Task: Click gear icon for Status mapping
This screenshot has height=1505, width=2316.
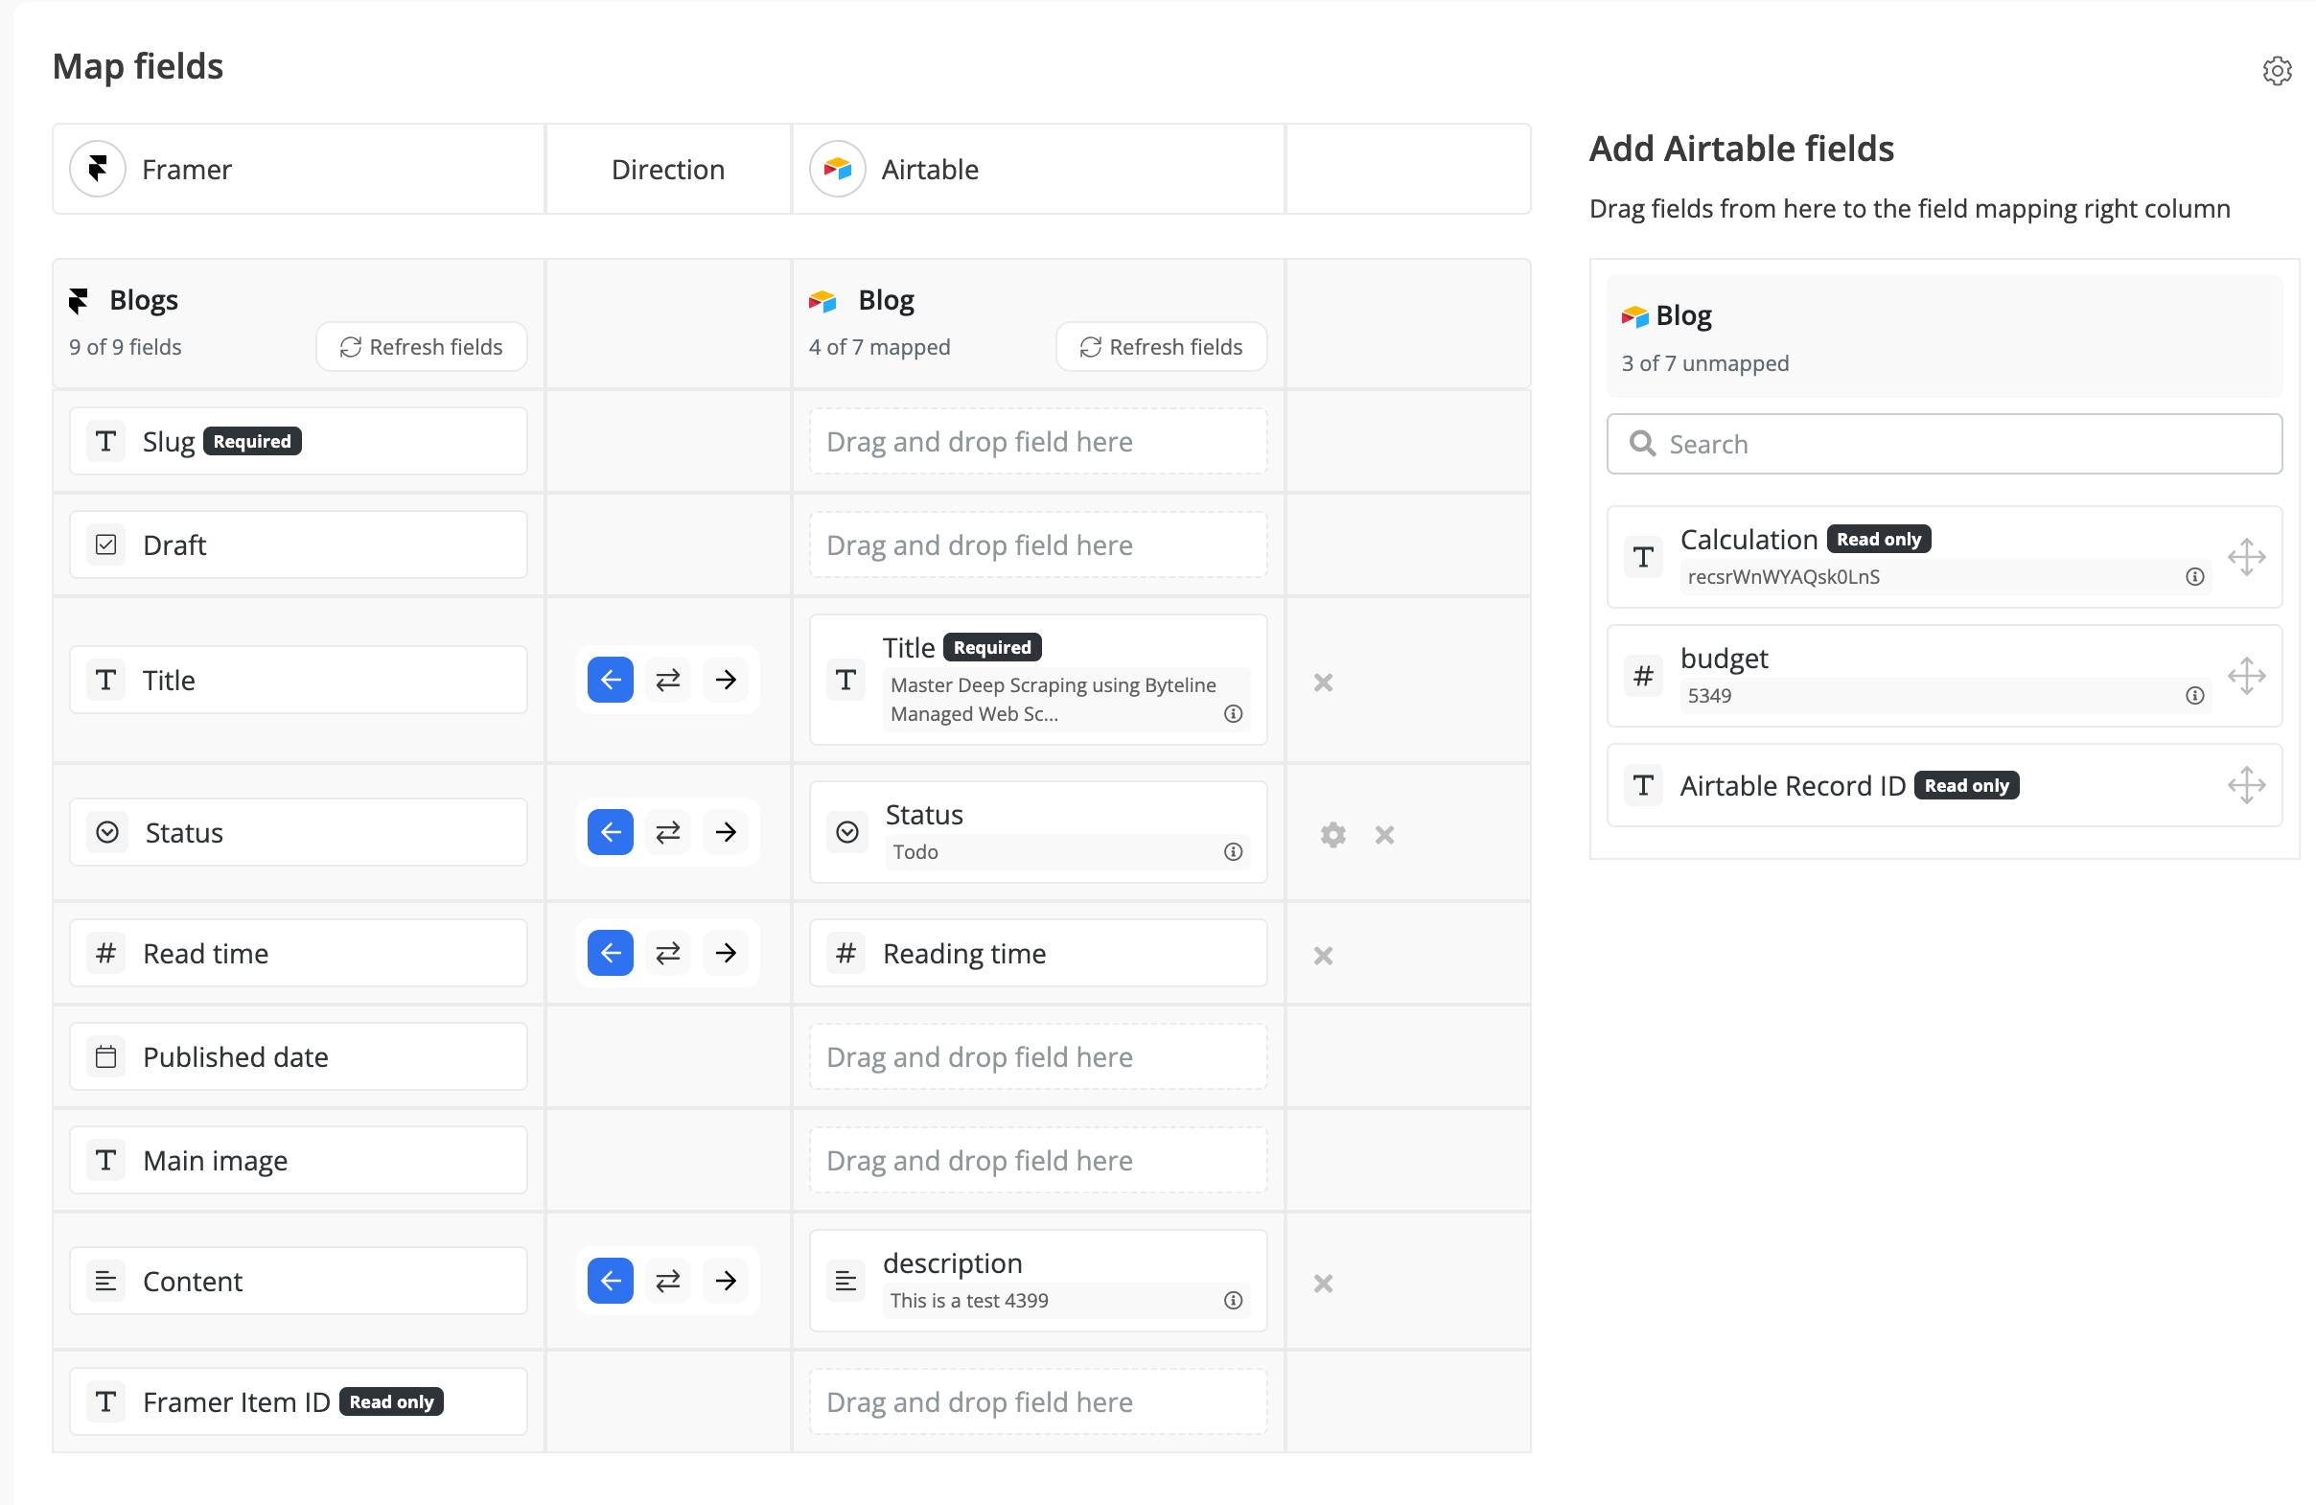Action: (x=1332, y=835)
